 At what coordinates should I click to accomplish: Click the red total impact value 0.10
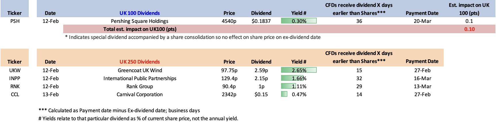pyautogui.click(x=469, y=29)
